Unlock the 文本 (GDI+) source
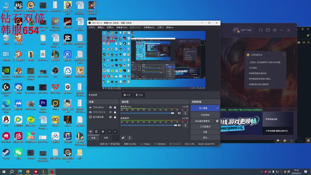Image resolution: width=311 pixels, height=175 pixels. 115,107
